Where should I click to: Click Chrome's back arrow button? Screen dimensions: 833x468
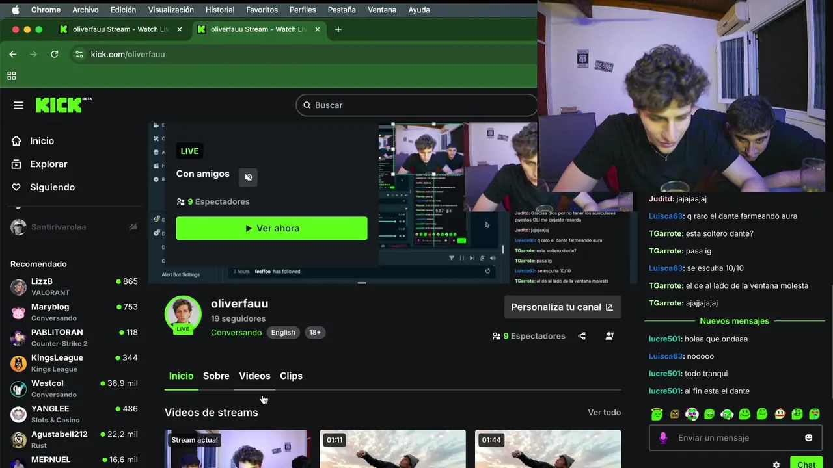12,54
